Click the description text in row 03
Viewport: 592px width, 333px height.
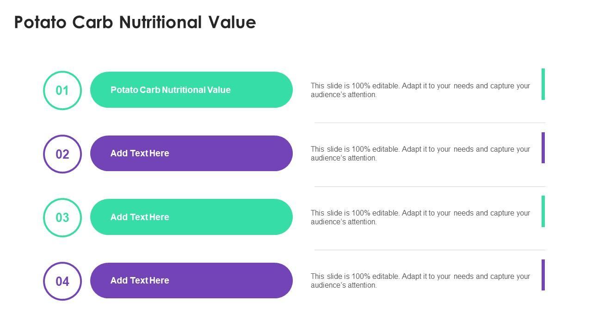tap(420, 217)
